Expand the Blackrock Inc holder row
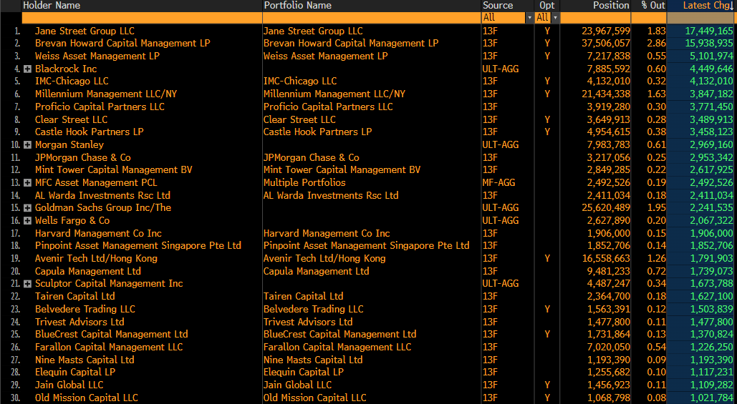This screenshot has height=404, width=737. coord(27,69)
